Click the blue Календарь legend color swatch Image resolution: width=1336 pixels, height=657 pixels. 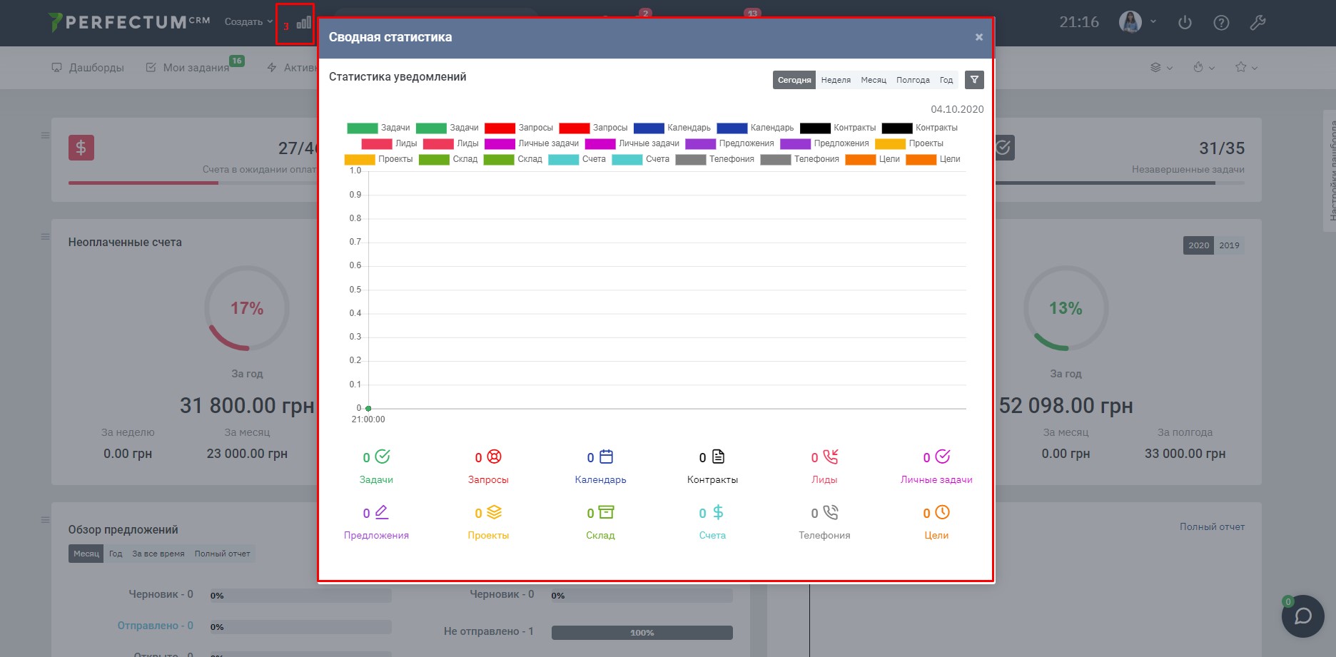(649, 128)
